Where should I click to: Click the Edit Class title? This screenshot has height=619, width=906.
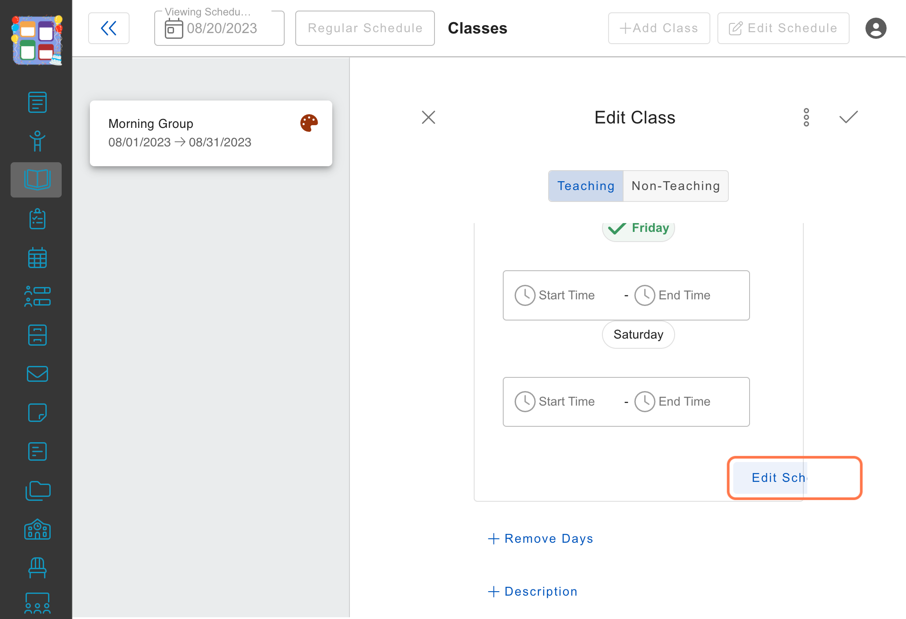click(635, 117)
